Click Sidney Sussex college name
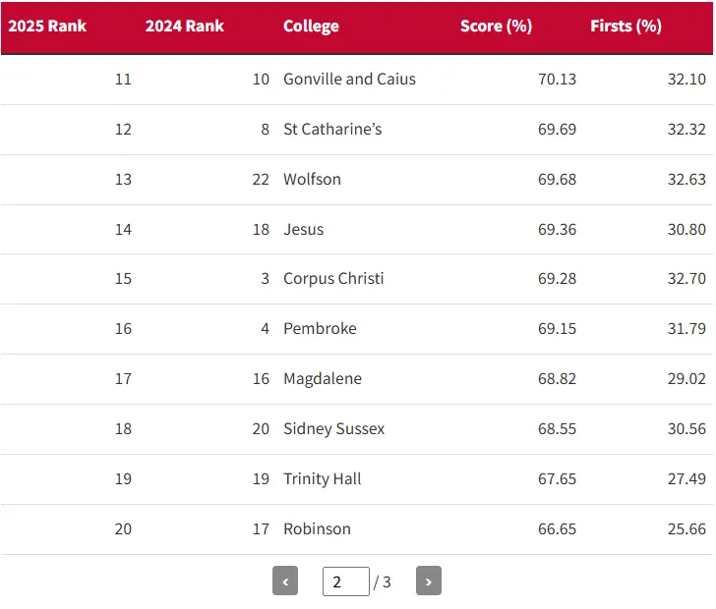Viewport: 716px width, 609px height. tap(333, 429)
